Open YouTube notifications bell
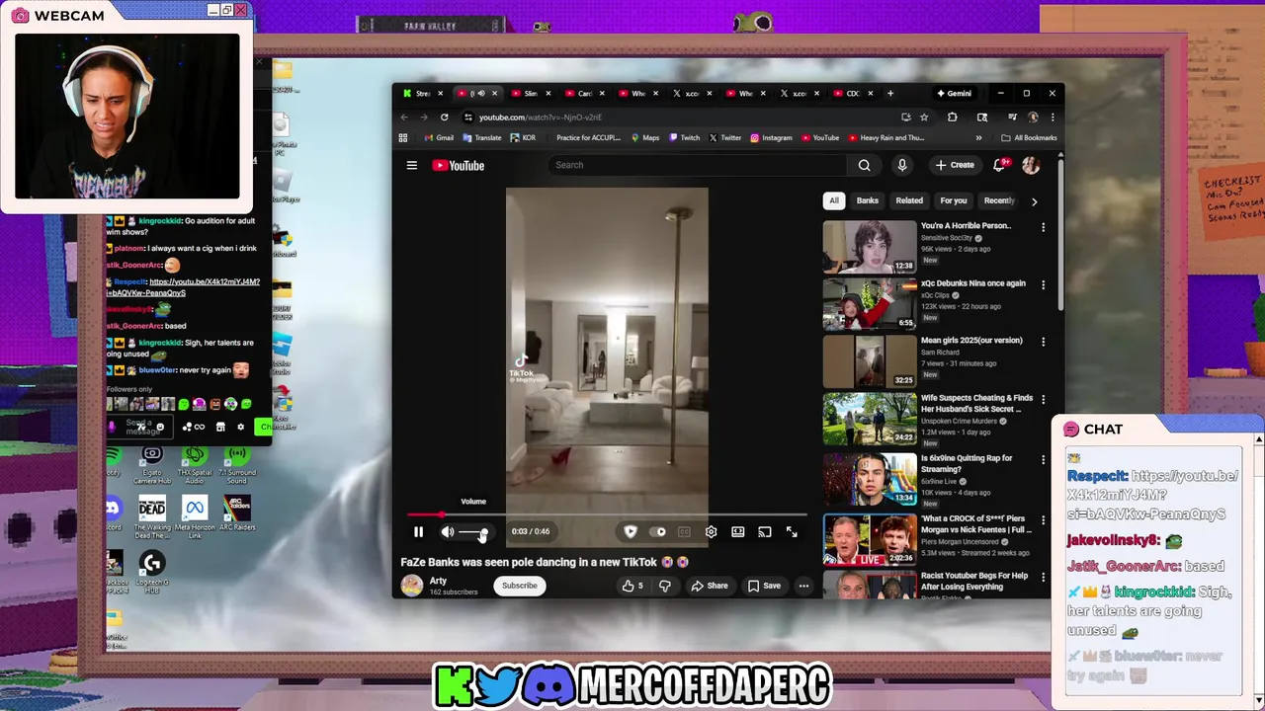This screenshot has height=711, width=1265. (999, 165)
